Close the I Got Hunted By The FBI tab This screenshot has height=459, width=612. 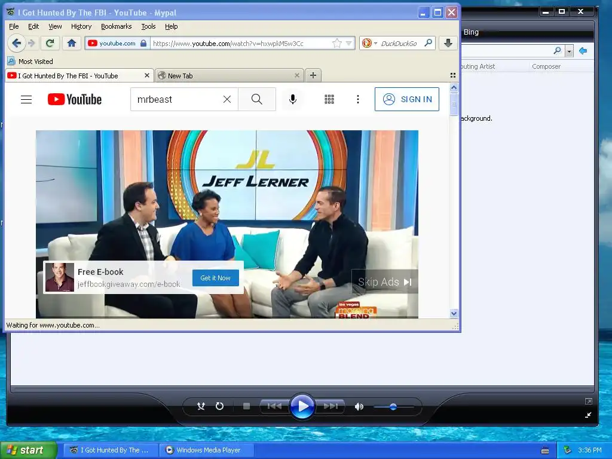[147, 75]
